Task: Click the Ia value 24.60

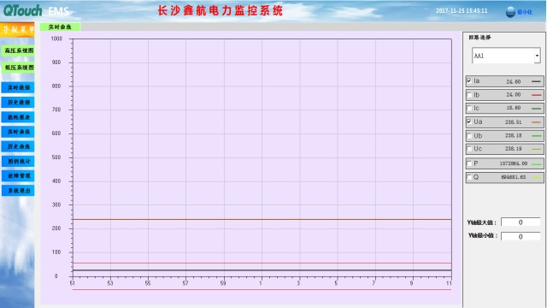Action: coord(514,82)
